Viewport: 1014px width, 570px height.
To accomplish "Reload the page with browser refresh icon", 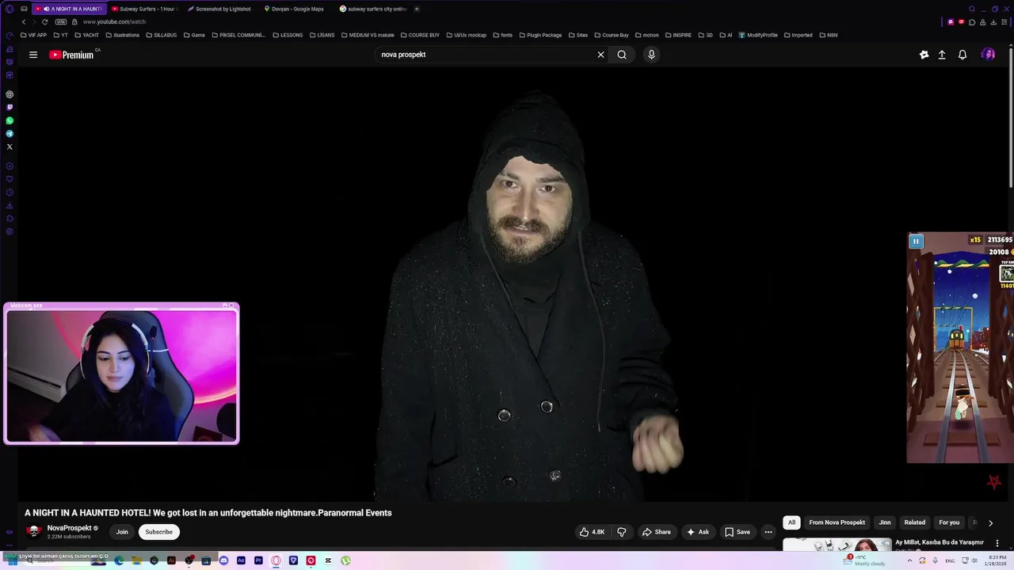I will tap(44, 21).
